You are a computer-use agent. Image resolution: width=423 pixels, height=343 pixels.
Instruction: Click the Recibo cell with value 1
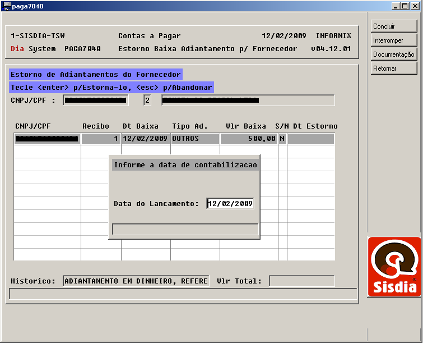point(101,139)
